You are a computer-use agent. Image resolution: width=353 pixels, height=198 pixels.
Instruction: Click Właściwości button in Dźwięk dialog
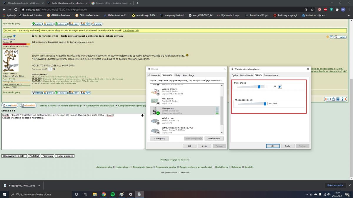pos(214,138)
